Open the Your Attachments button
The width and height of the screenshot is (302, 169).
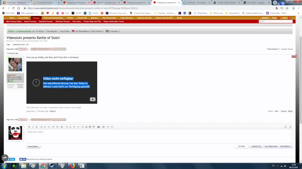(271, 146)
